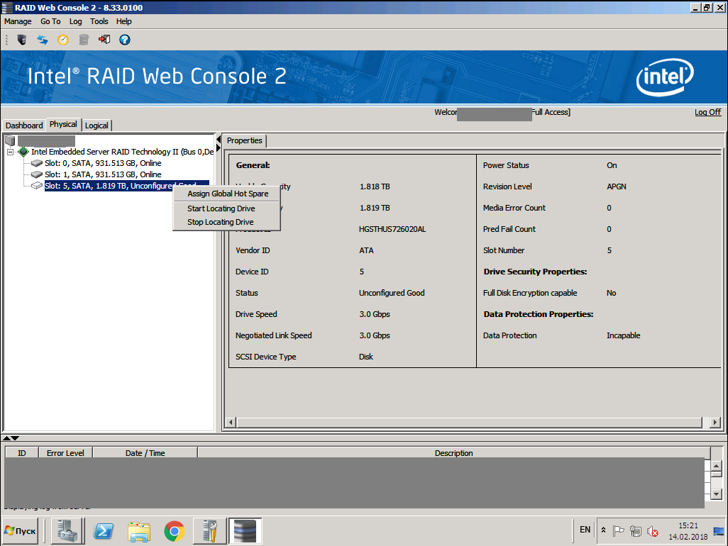Click the network tray icon
This screenshot has height=546, width=728.
tap(635, 530)
